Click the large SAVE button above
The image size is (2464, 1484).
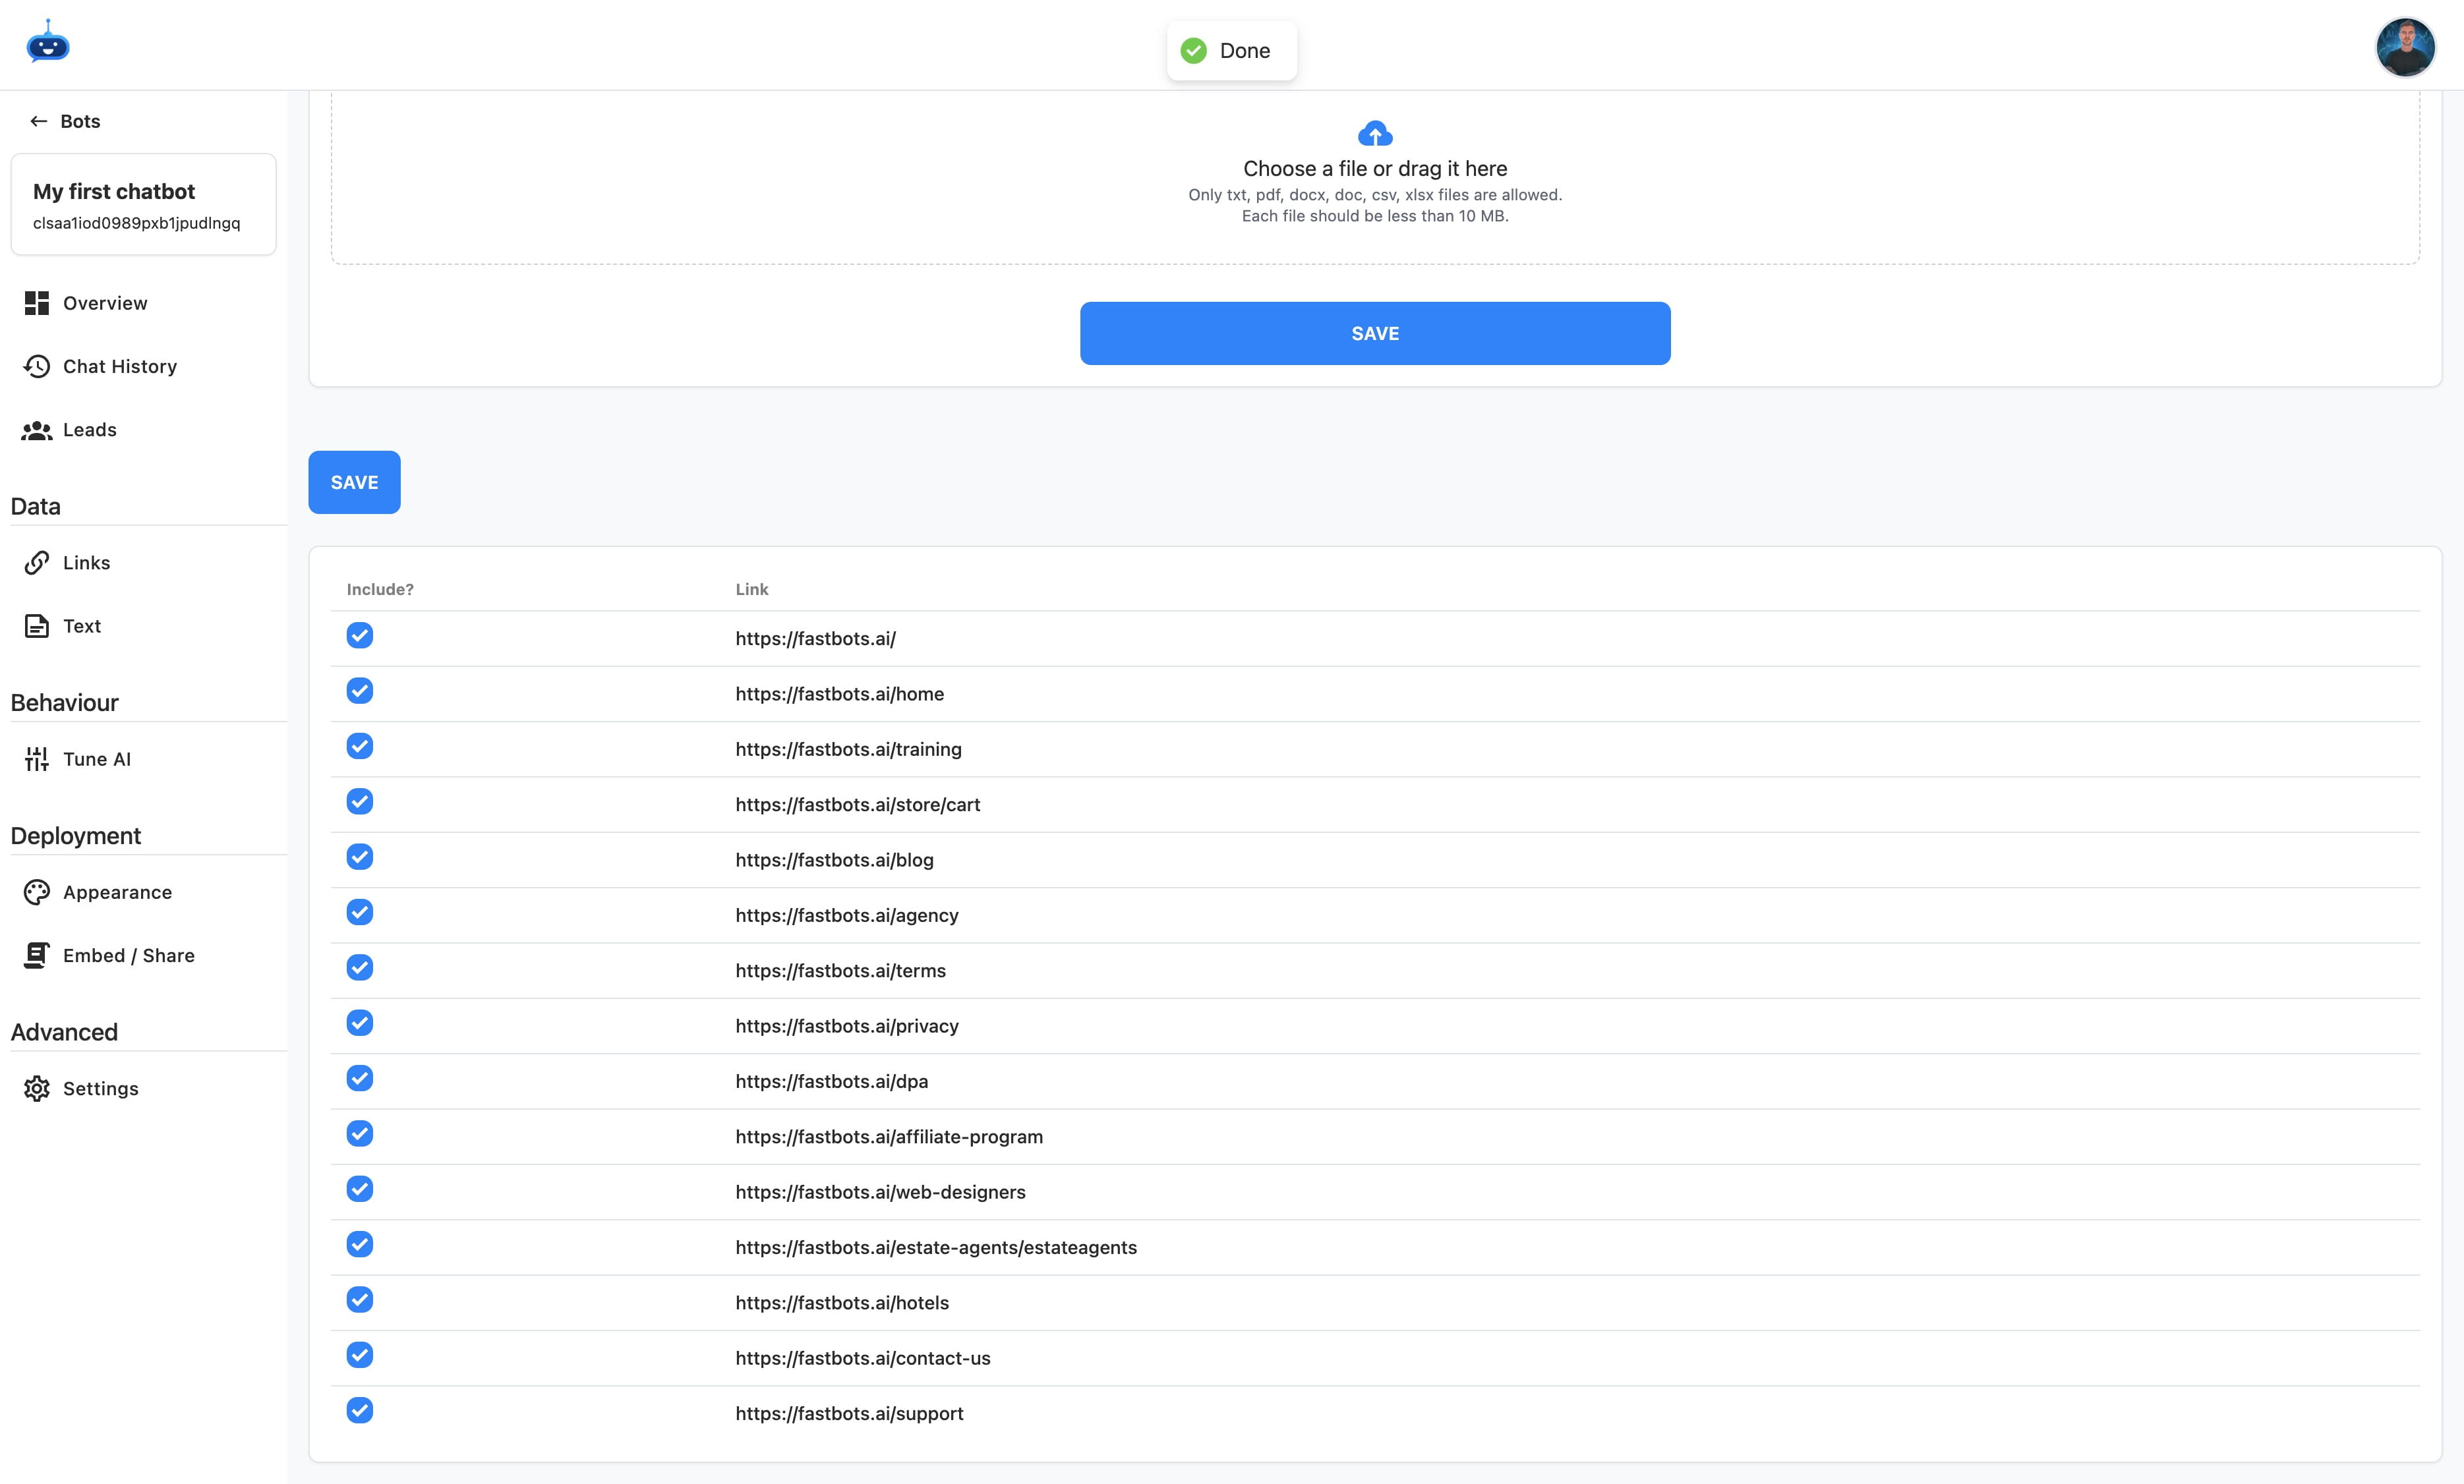1375,332
